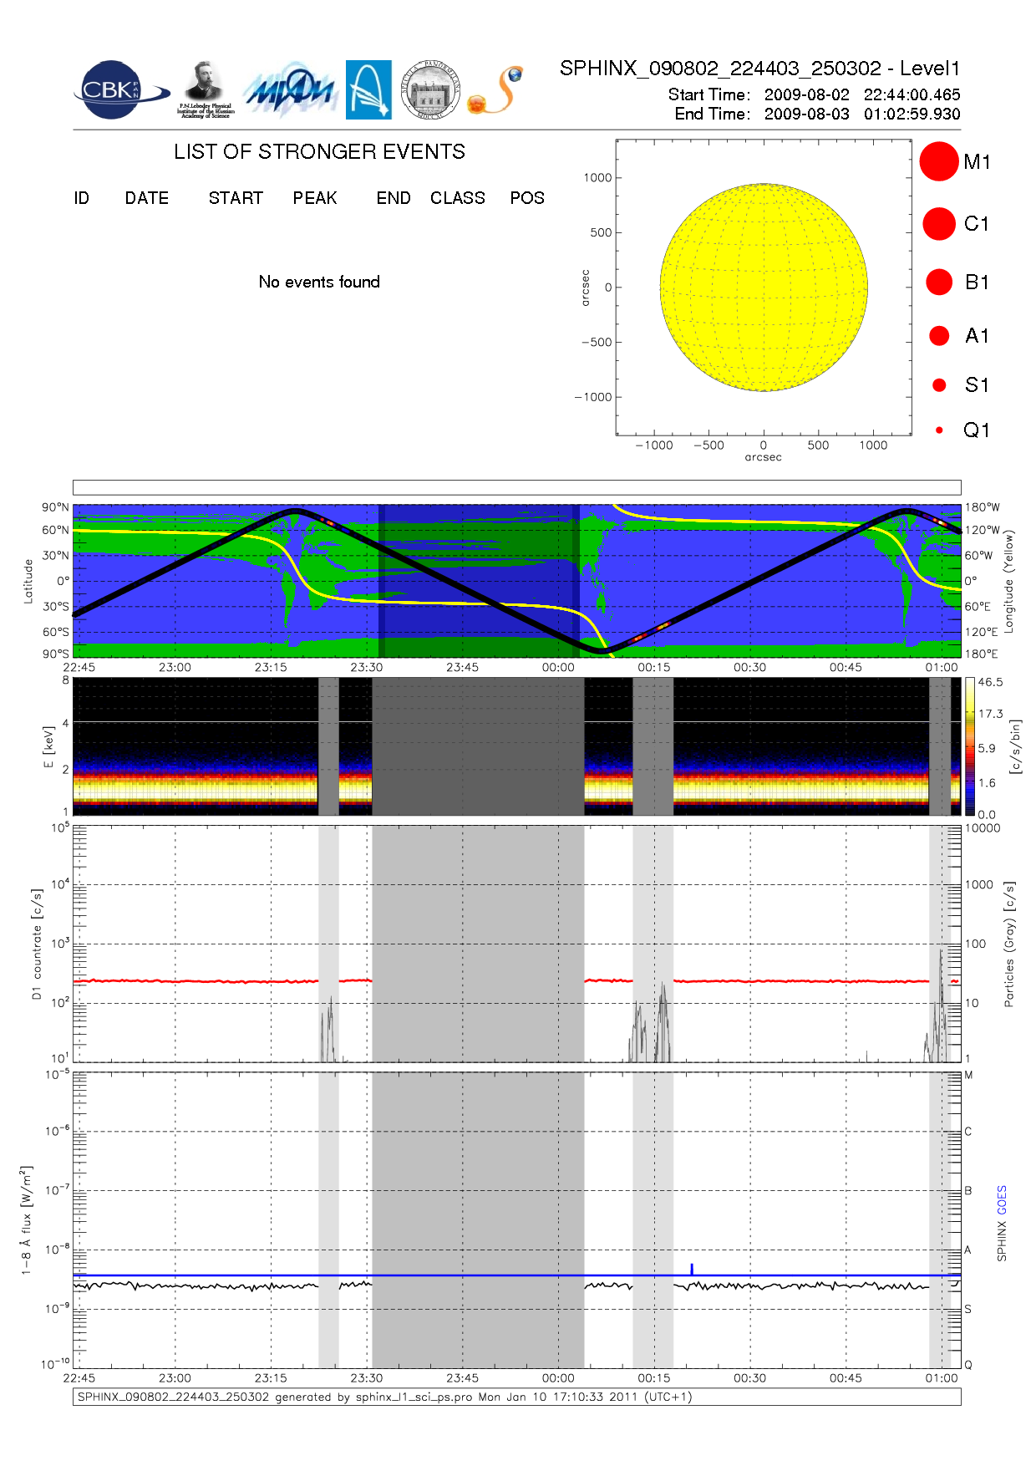This screenshot has height=1466, width=1036.
Task: Select the A1 class red legend circle
Action: tap(939, 335)
